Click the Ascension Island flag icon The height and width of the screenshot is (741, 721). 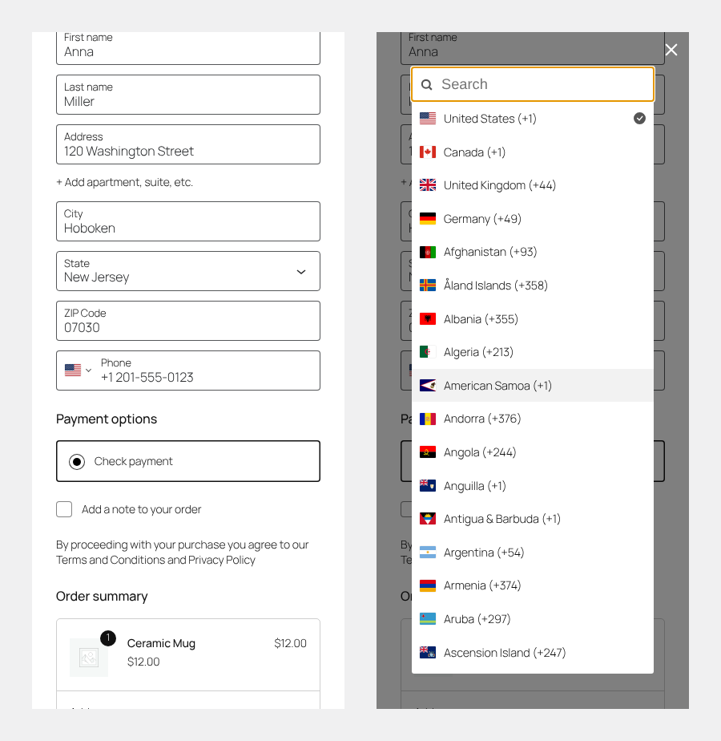428,653
